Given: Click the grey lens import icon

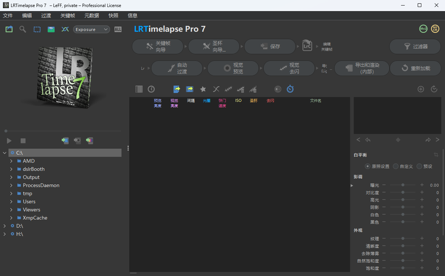Looking at the screenshot, I should [77, 141].
